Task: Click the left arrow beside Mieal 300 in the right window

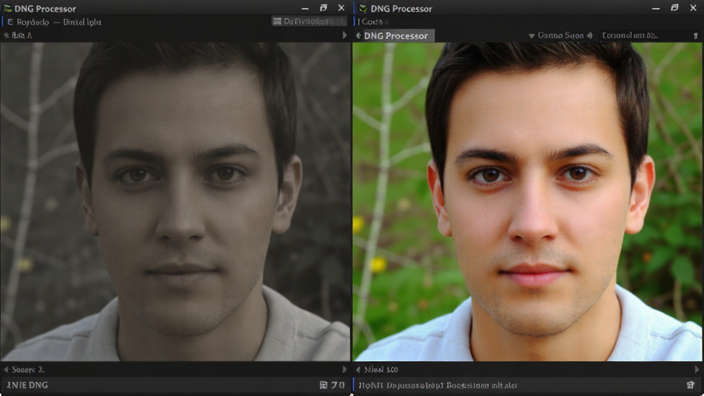Action: point(358,369)
